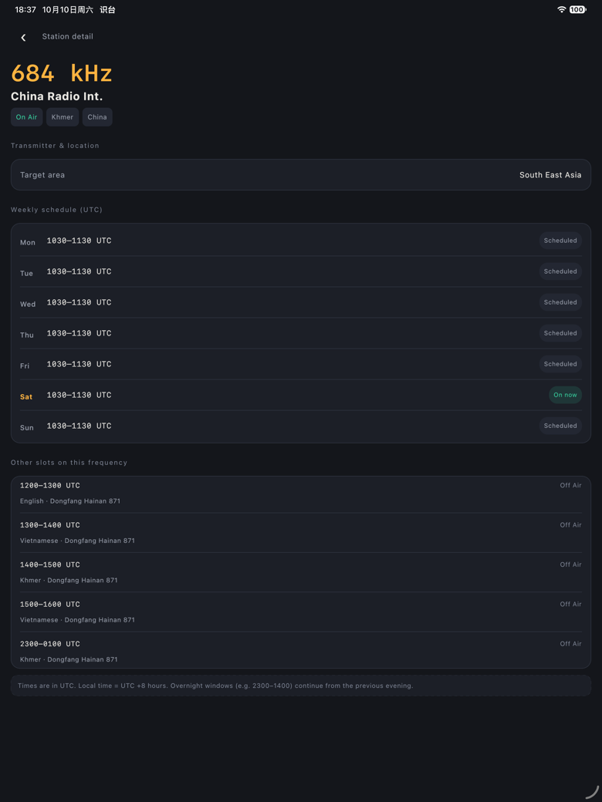The height and width of the screenshot is (802, 602).
Task: Tap the UTC time note footer
Action: click(301, 686)
